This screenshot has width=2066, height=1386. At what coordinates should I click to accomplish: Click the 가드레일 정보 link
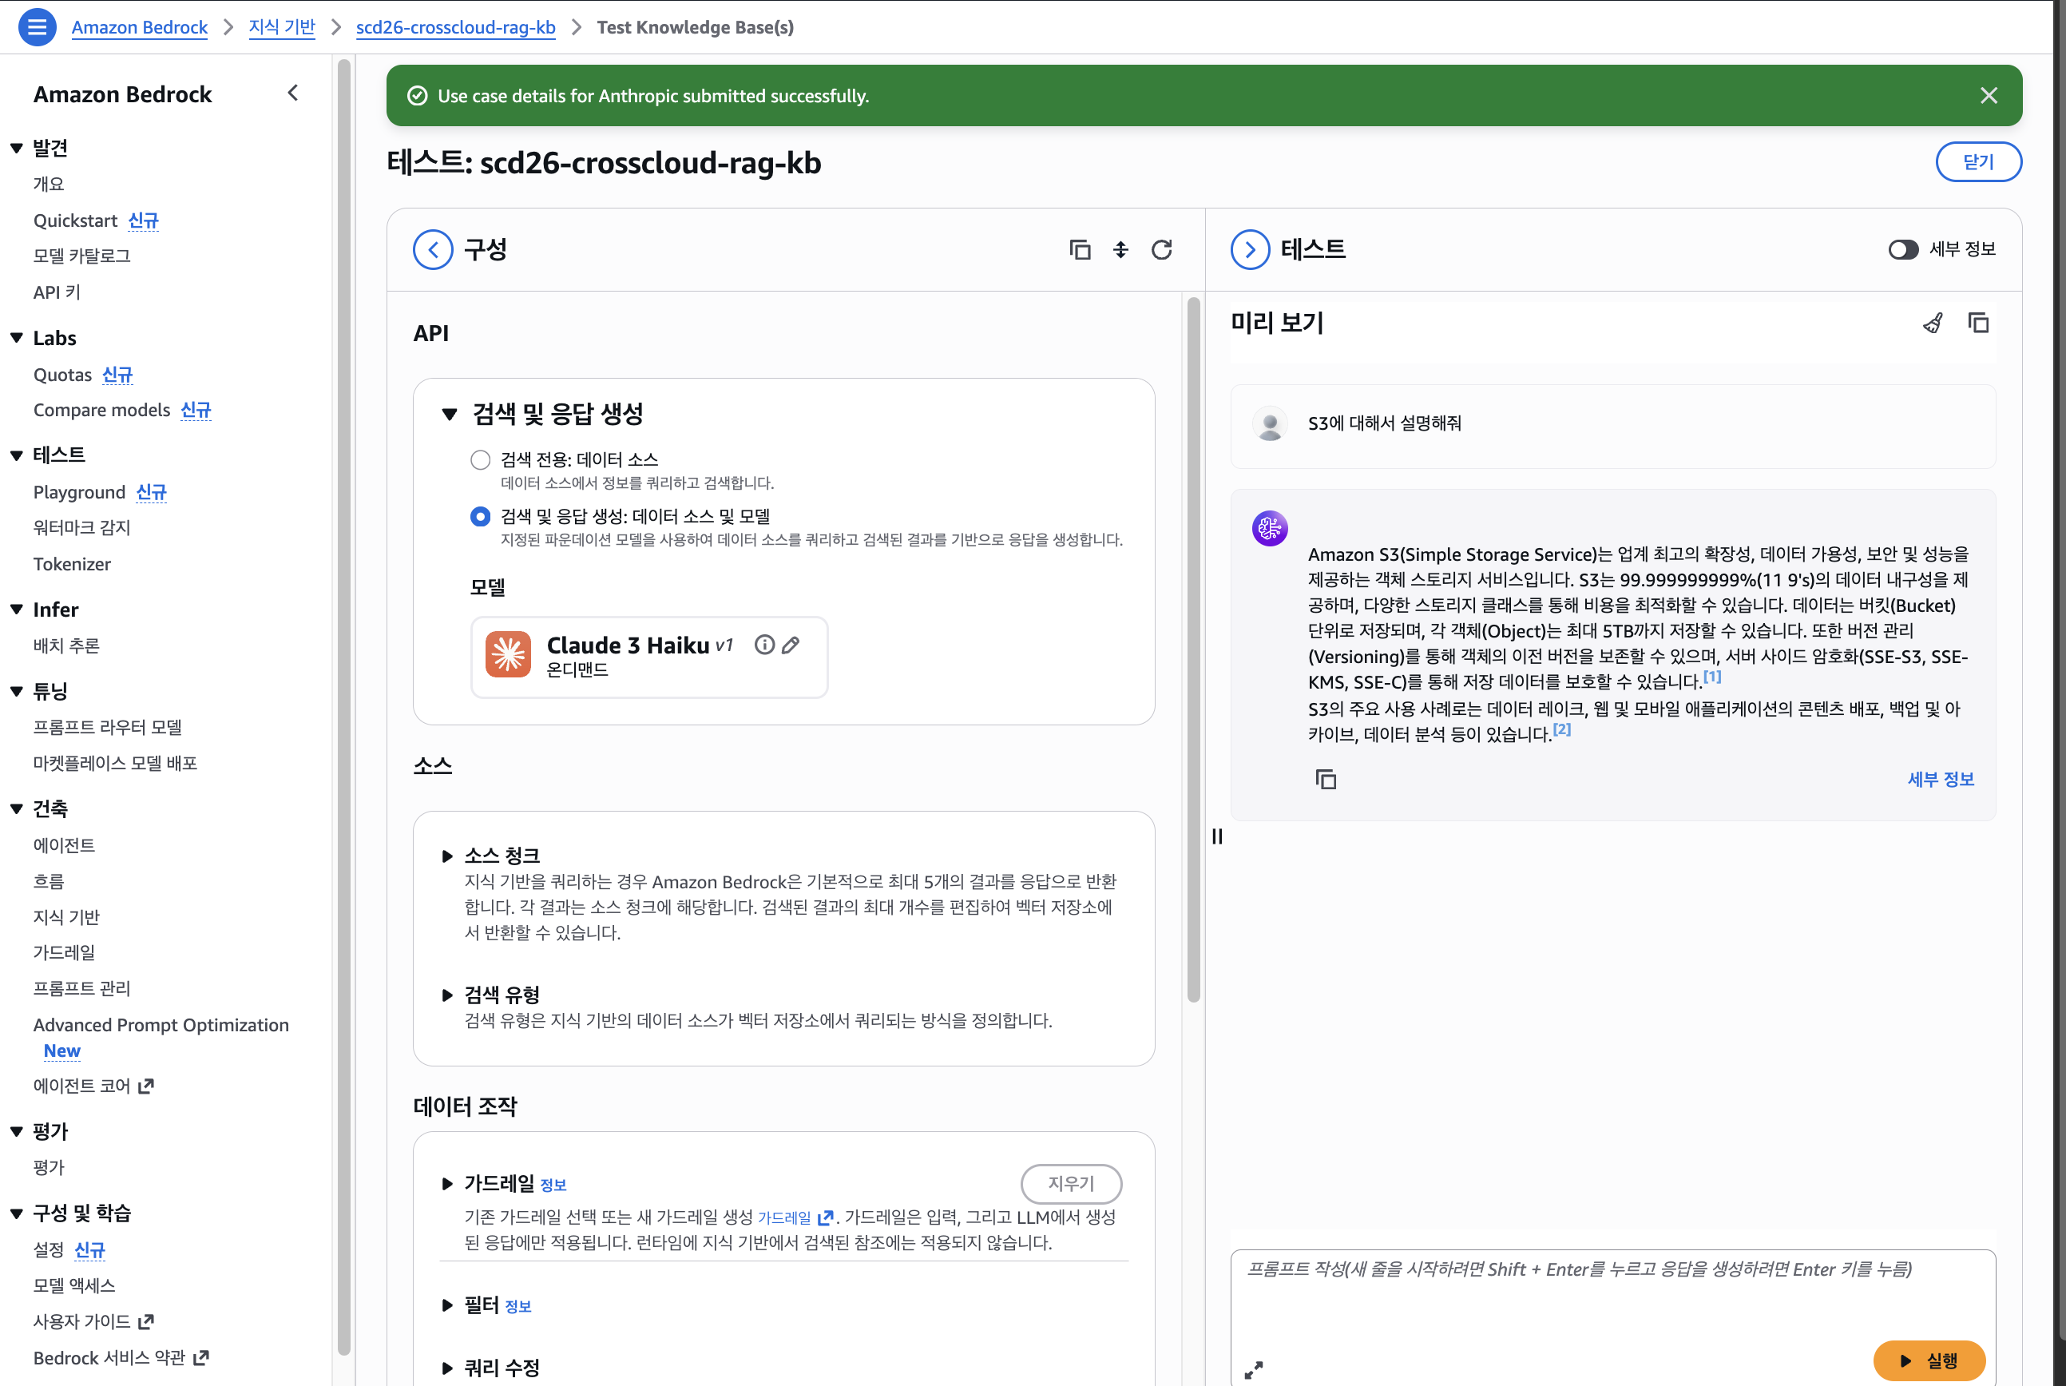(553, 1185)
